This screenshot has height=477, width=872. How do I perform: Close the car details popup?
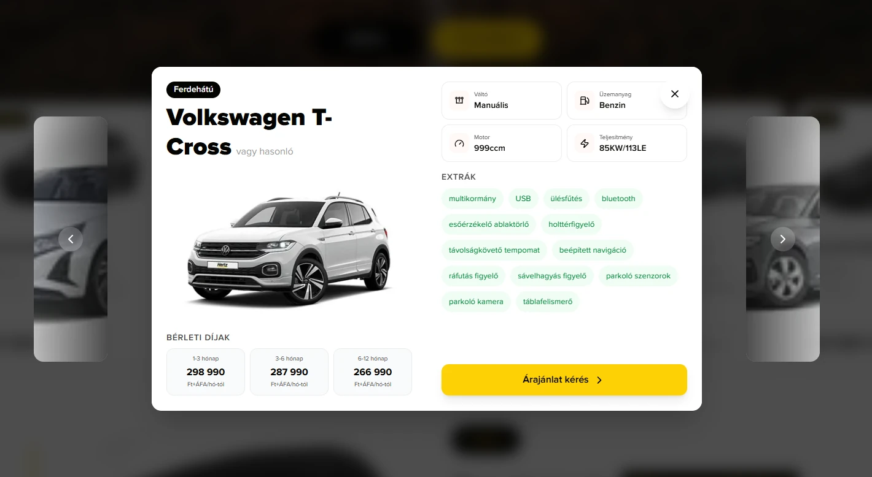pyautogui.click(x=675, y=94)
